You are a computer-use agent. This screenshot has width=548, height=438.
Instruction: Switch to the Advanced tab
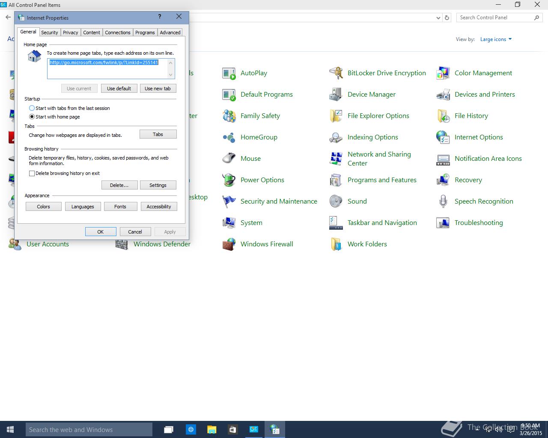[170, 33]
